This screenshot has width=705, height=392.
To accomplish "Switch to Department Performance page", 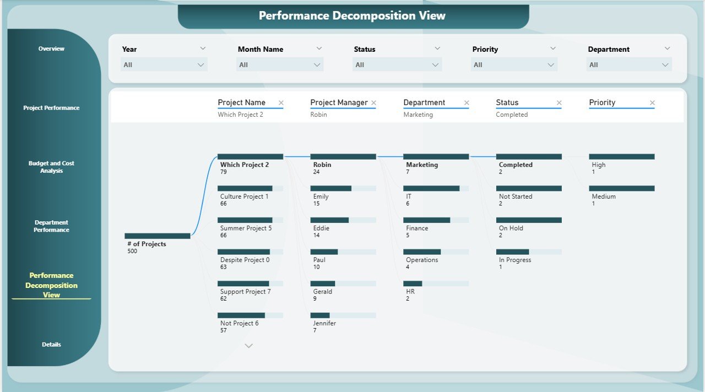I will point(51,226).
